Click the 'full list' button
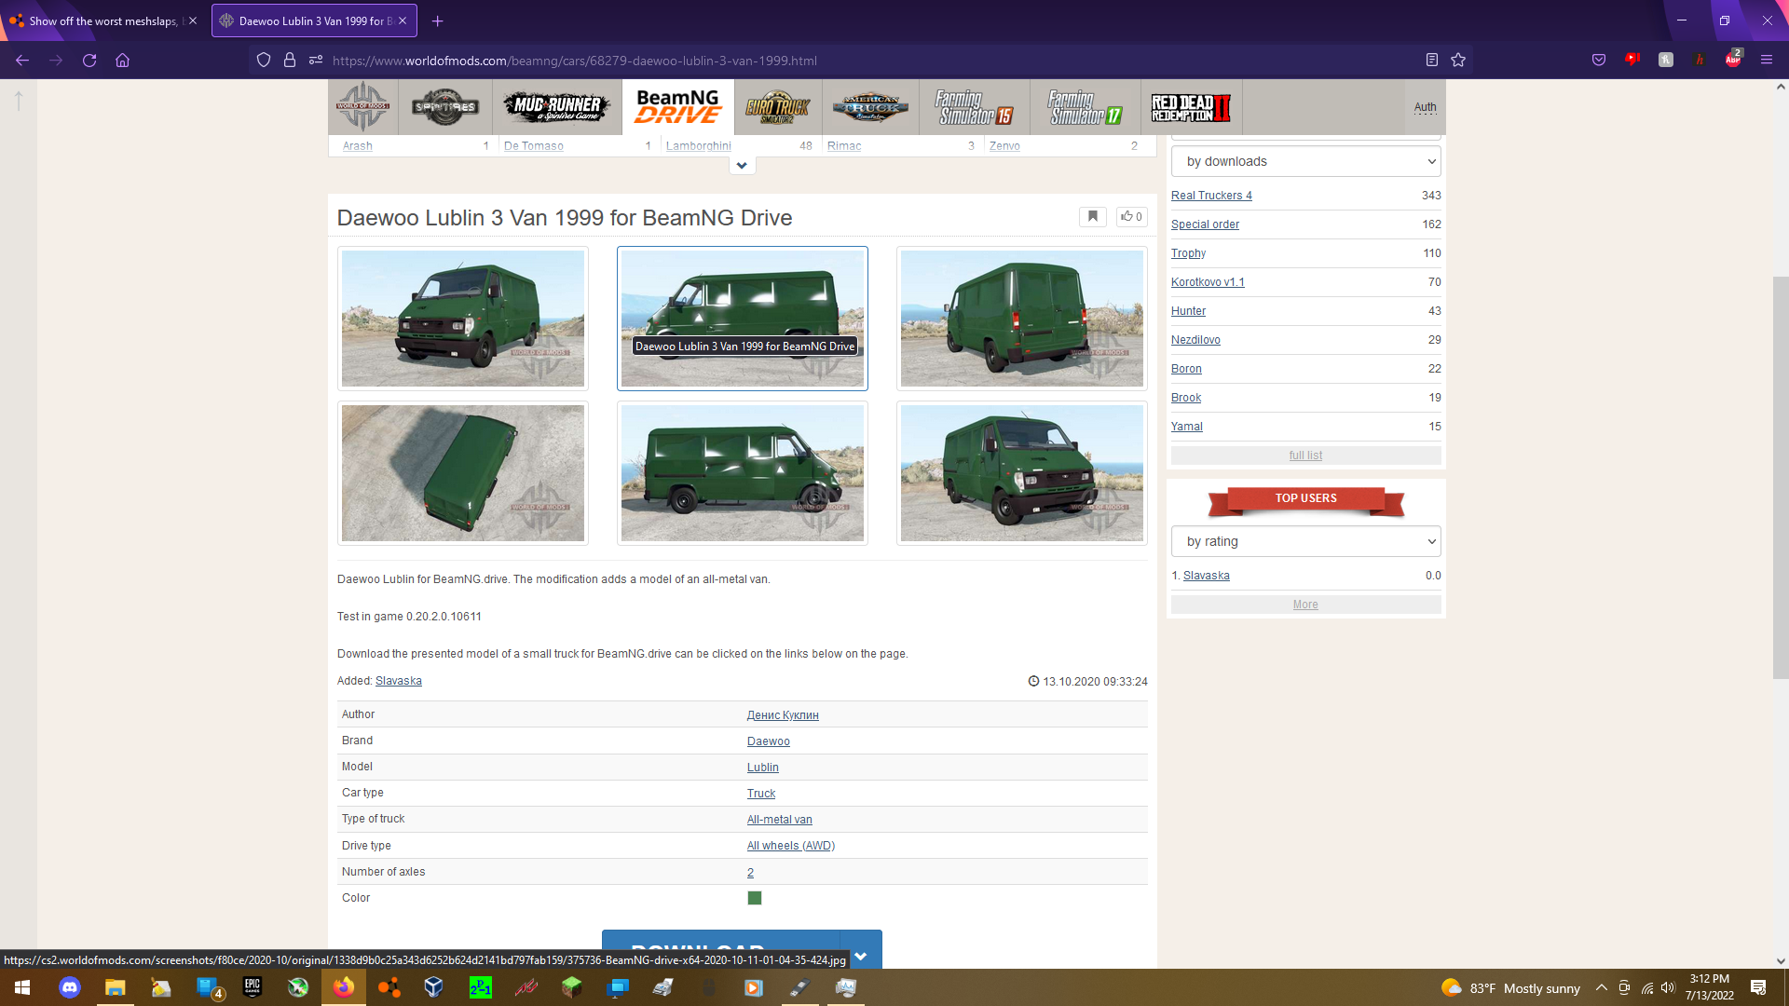This screenshot has width=1789, height=1006. pyautogui.click(x=1305, y=455)
